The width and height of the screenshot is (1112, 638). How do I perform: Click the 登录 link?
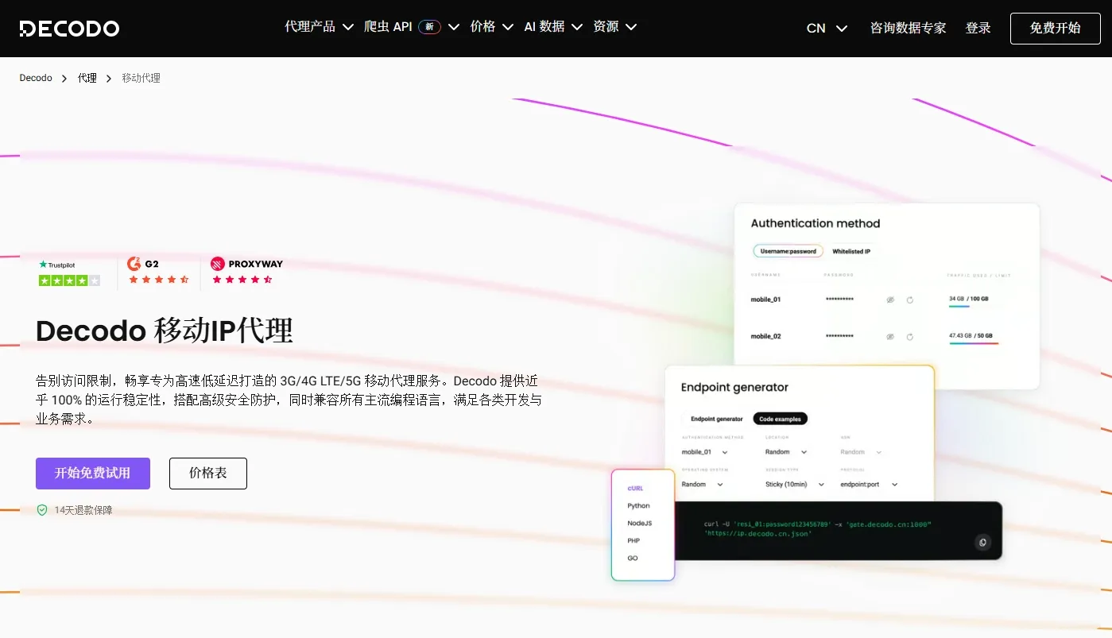tap(978, 28)
